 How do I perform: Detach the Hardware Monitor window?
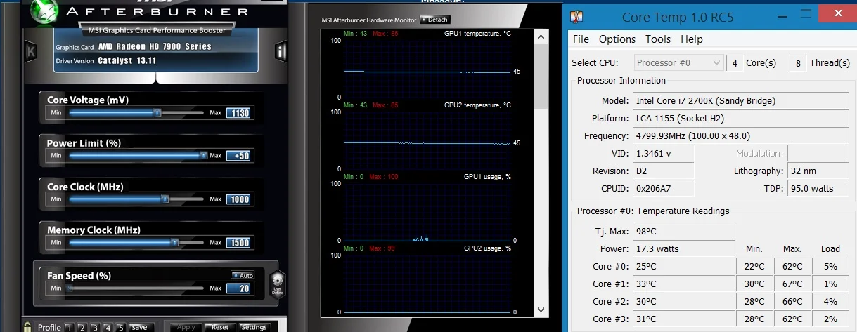click(435, 20)
